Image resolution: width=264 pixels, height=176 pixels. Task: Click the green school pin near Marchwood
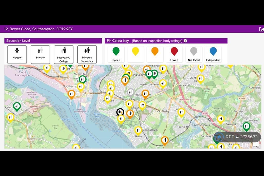[17, 107]
